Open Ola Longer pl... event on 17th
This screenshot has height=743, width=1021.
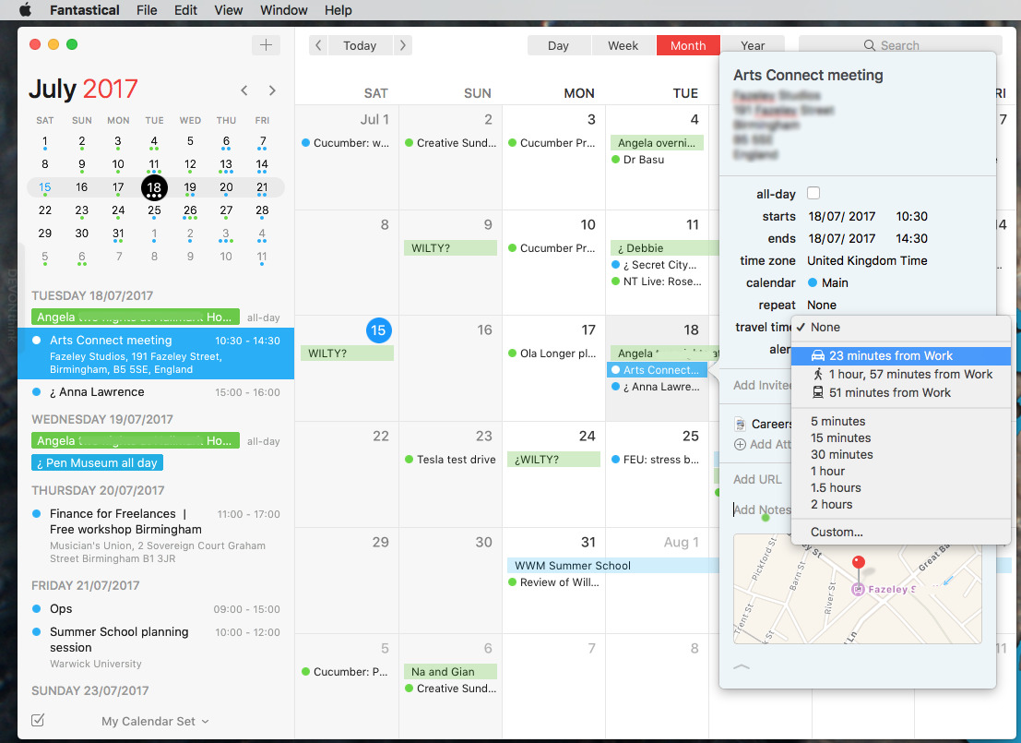[552, 354]
